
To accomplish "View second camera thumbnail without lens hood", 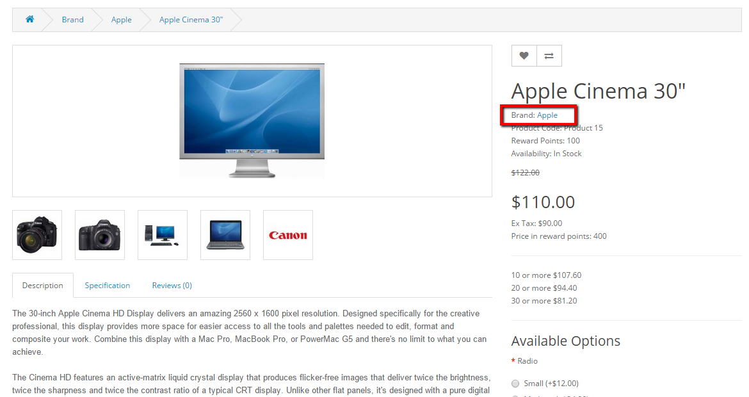I will click(100, 235).
